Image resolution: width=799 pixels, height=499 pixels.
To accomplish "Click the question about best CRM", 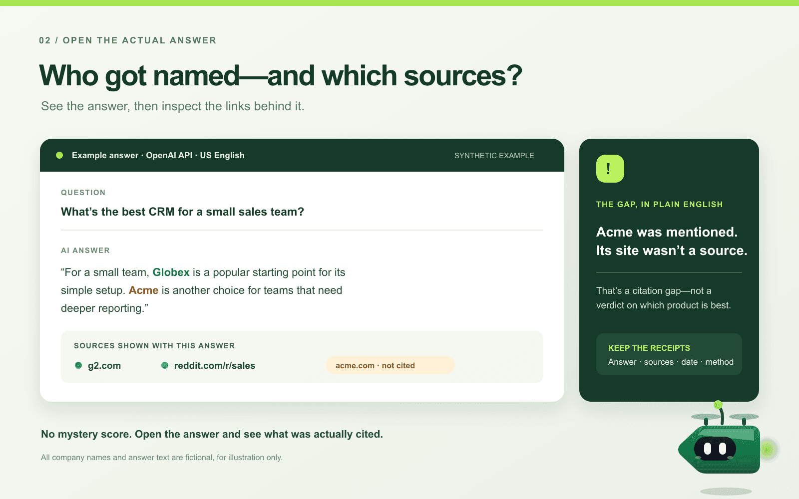I will [182, 212].
